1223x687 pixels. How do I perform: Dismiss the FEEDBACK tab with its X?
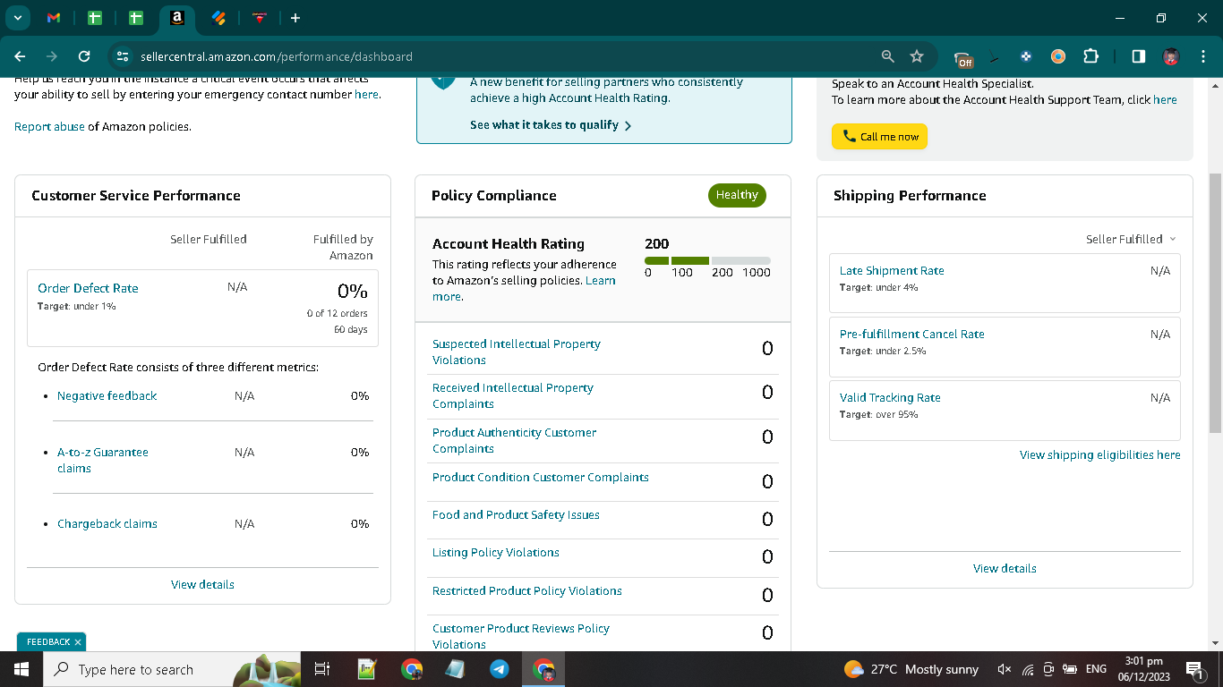click(78, 642)
